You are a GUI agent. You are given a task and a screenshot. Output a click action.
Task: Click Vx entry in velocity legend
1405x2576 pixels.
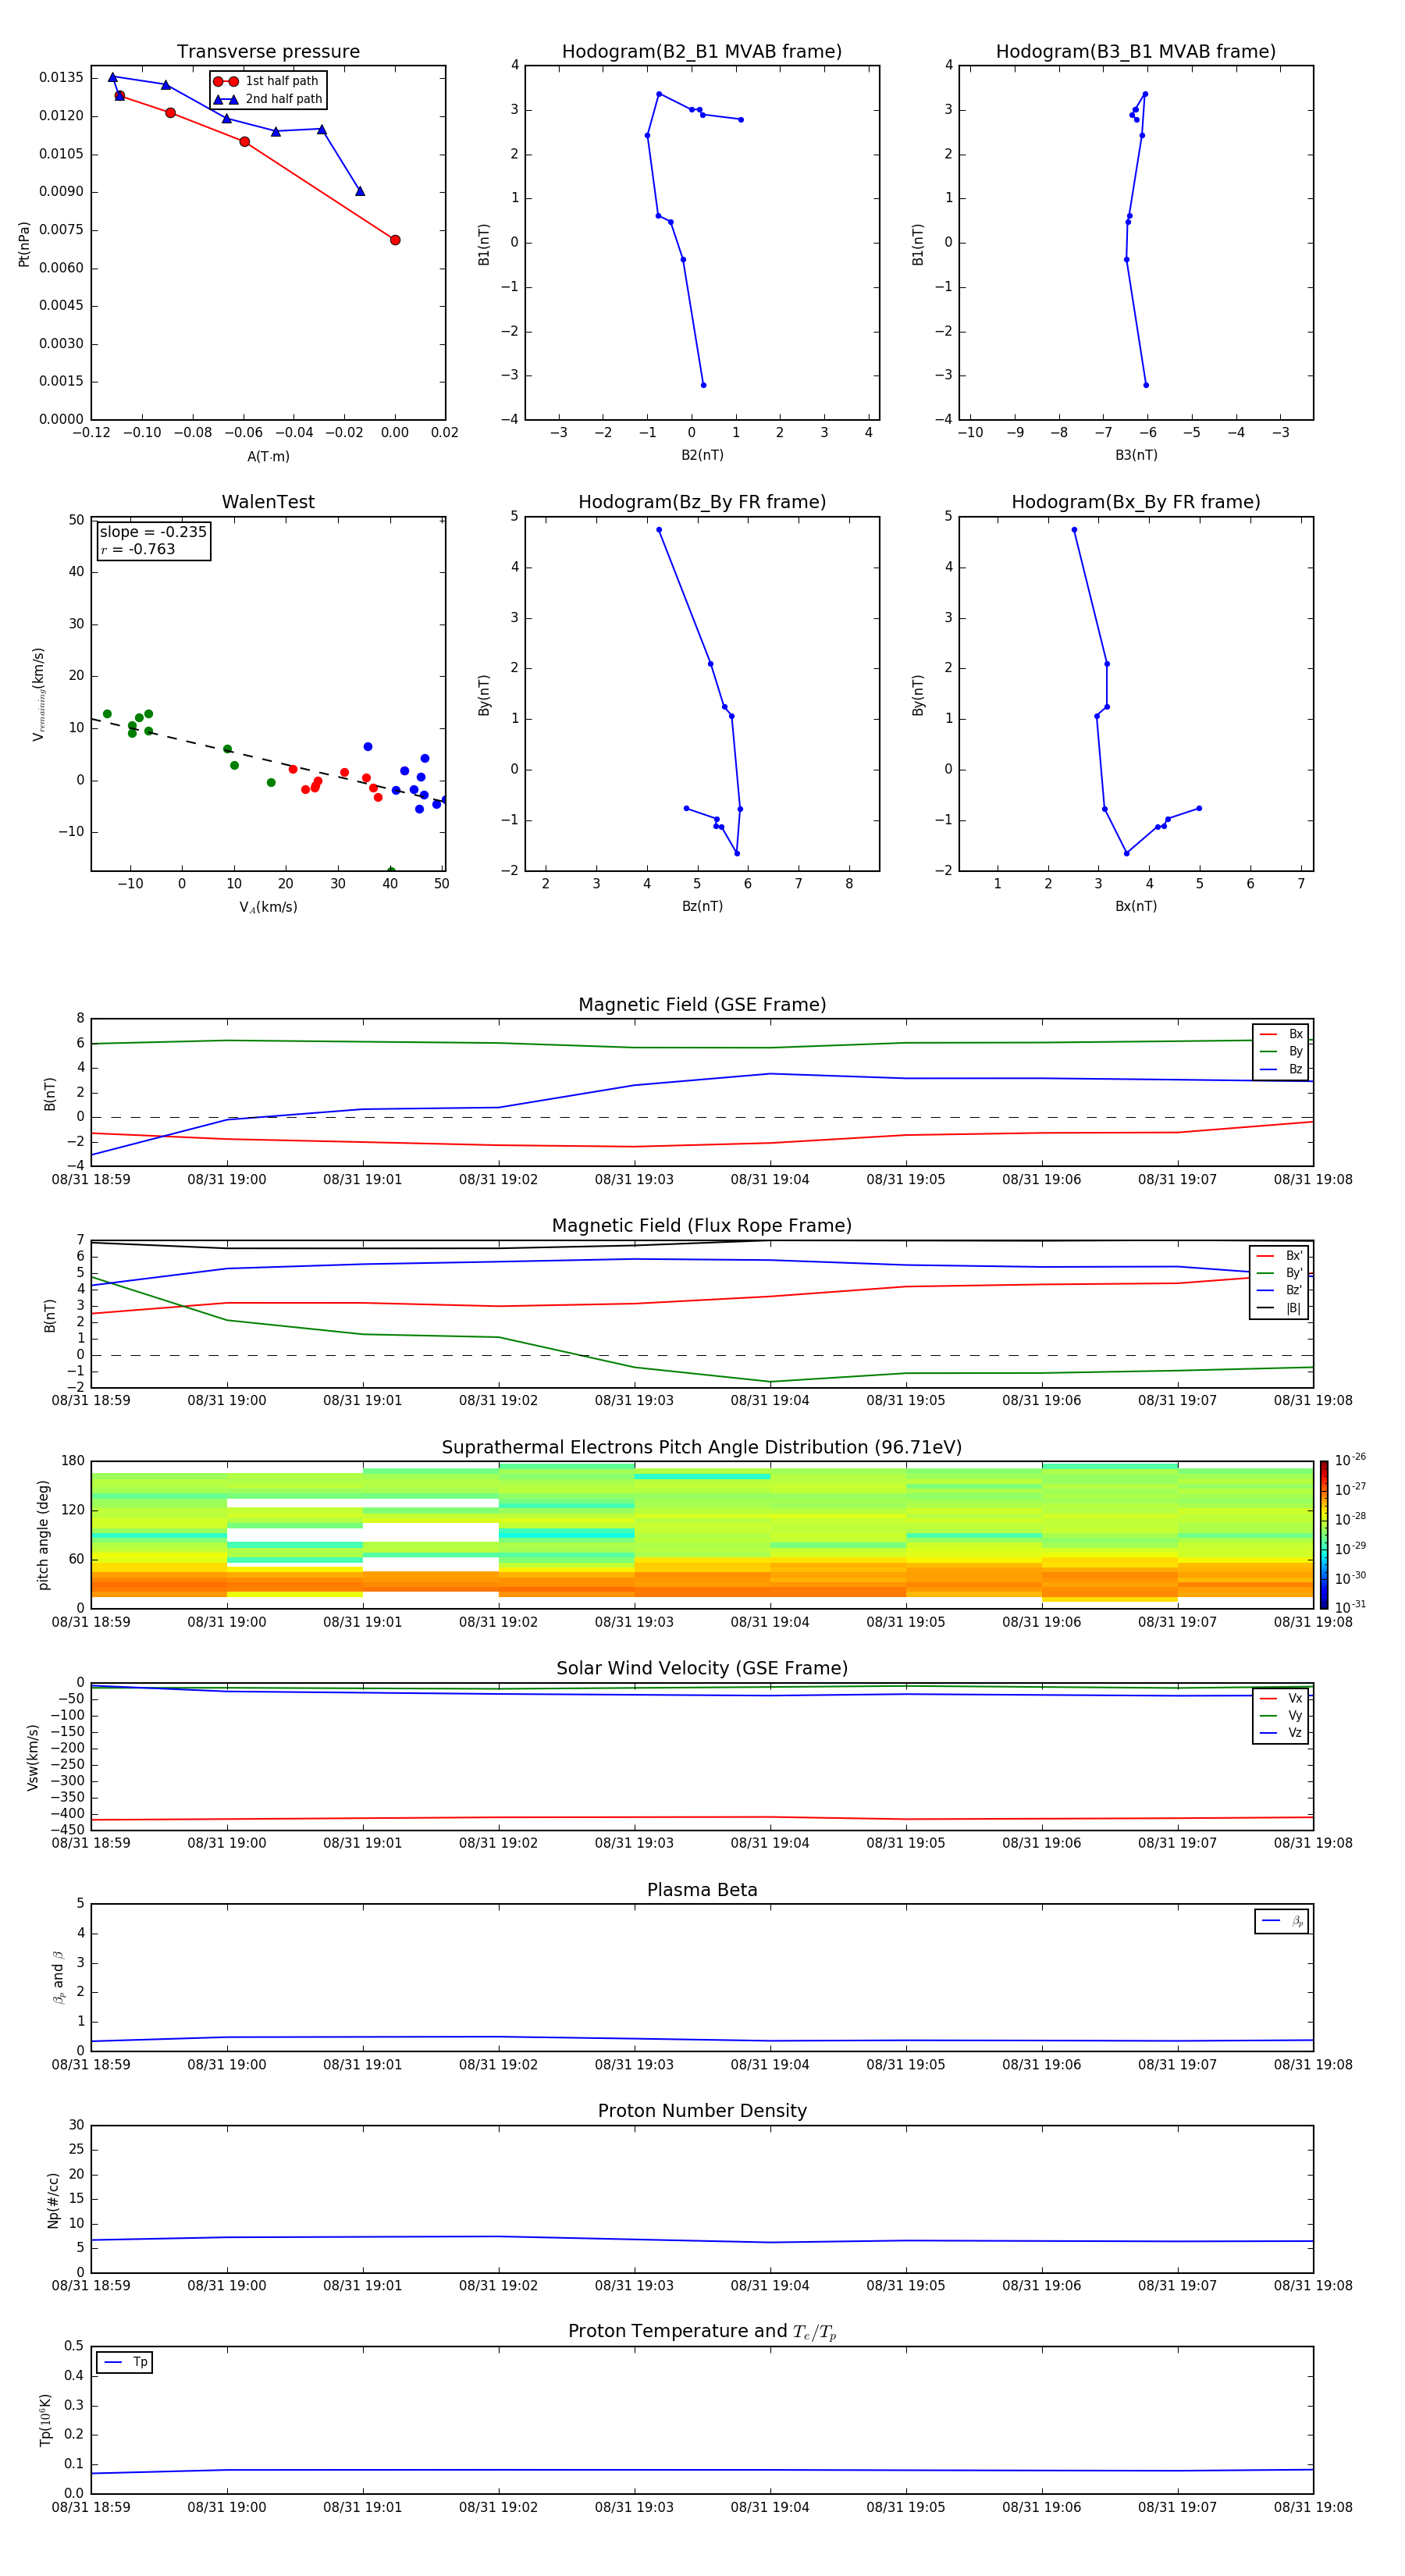[x=1281, y=1698]
